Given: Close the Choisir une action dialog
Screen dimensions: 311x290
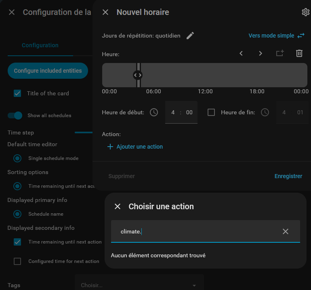Looking at the screenshot, I should [118, 206].
